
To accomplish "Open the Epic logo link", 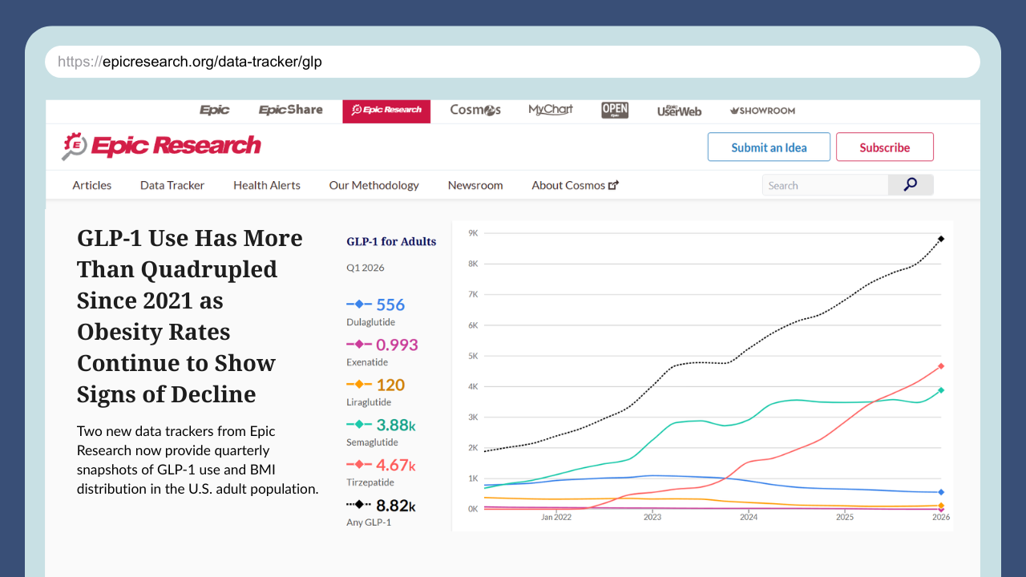I will [214, 111].
